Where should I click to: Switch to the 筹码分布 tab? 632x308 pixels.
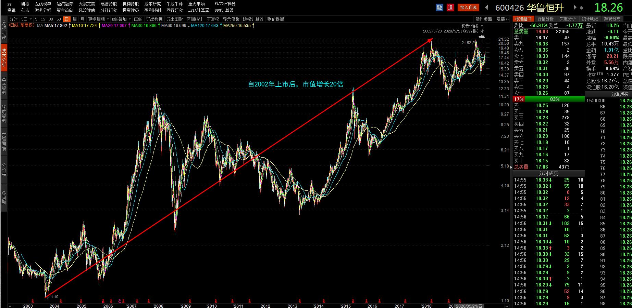(612, 19)
